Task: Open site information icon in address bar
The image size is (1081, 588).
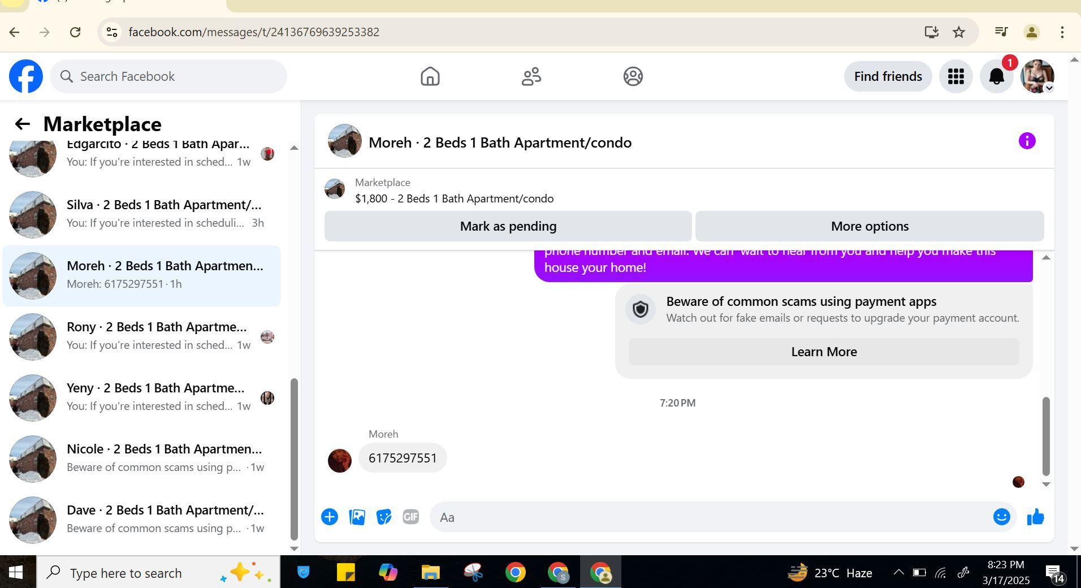Action: [x=112, y=32]
